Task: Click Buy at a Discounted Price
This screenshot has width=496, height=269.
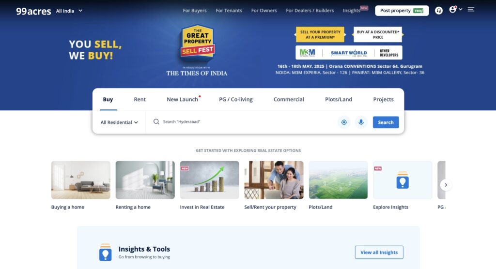Action: pyautogui.click(x=378, y=34)
